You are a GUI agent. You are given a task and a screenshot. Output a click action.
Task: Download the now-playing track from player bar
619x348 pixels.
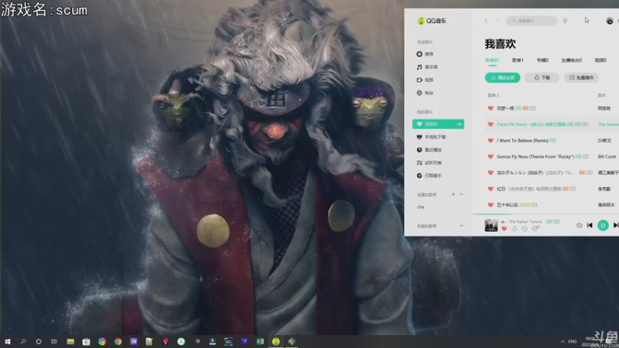point(515,229)
